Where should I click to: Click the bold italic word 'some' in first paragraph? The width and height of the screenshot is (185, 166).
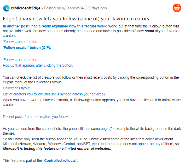[x=149, y=31]
